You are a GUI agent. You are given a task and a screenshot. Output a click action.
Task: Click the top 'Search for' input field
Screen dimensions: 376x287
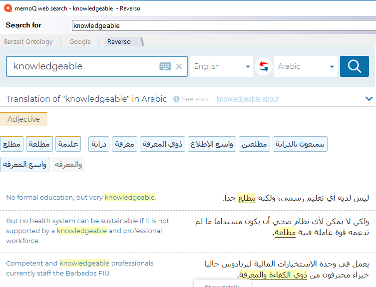(223, 25)
